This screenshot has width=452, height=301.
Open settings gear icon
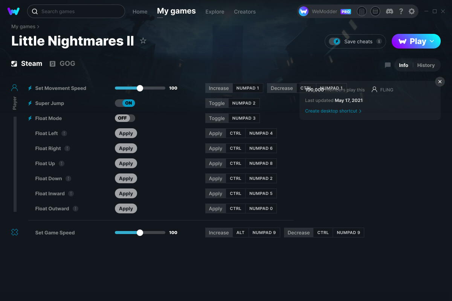click(412, 11)
